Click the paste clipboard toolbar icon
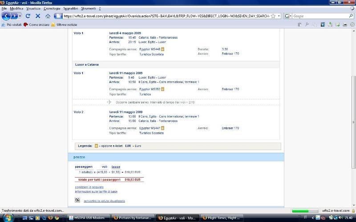356x222 pixels. pyautogui.click(x=299, y=24)
